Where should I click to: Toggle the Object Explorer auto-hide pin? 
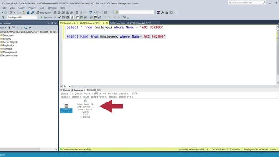click(x=52, y=23)
